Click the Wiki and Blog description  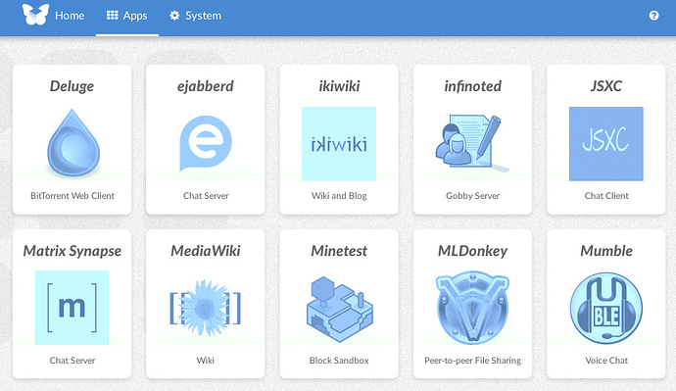click(339, 196)
